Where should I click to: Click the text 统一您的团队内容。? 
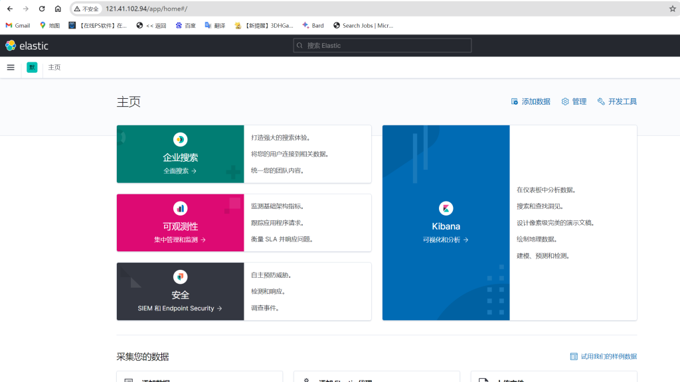278,170
